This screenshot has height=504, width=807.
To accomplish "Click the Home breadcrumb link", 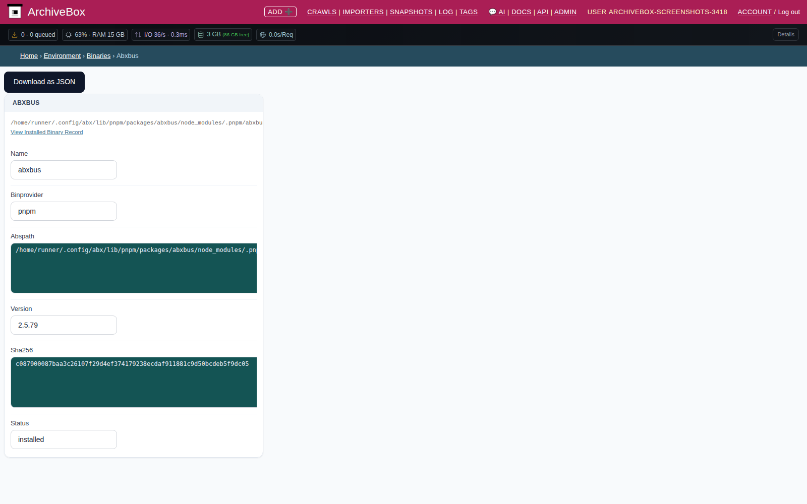I will pos(29,56).
